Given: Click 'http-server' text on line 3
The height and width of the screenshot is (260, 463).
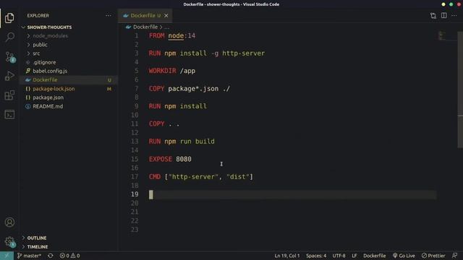Looking at the screenshot, I should 243,53.
